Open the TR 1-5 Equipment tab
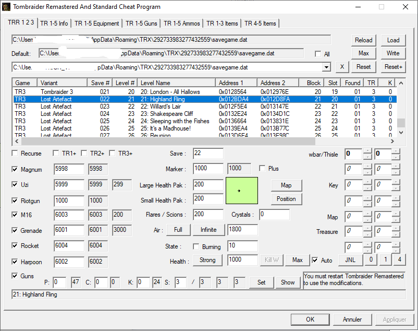The image size is (418, 331). [97, 23]
